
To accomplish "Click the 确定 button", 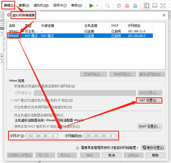I will 90,155.
